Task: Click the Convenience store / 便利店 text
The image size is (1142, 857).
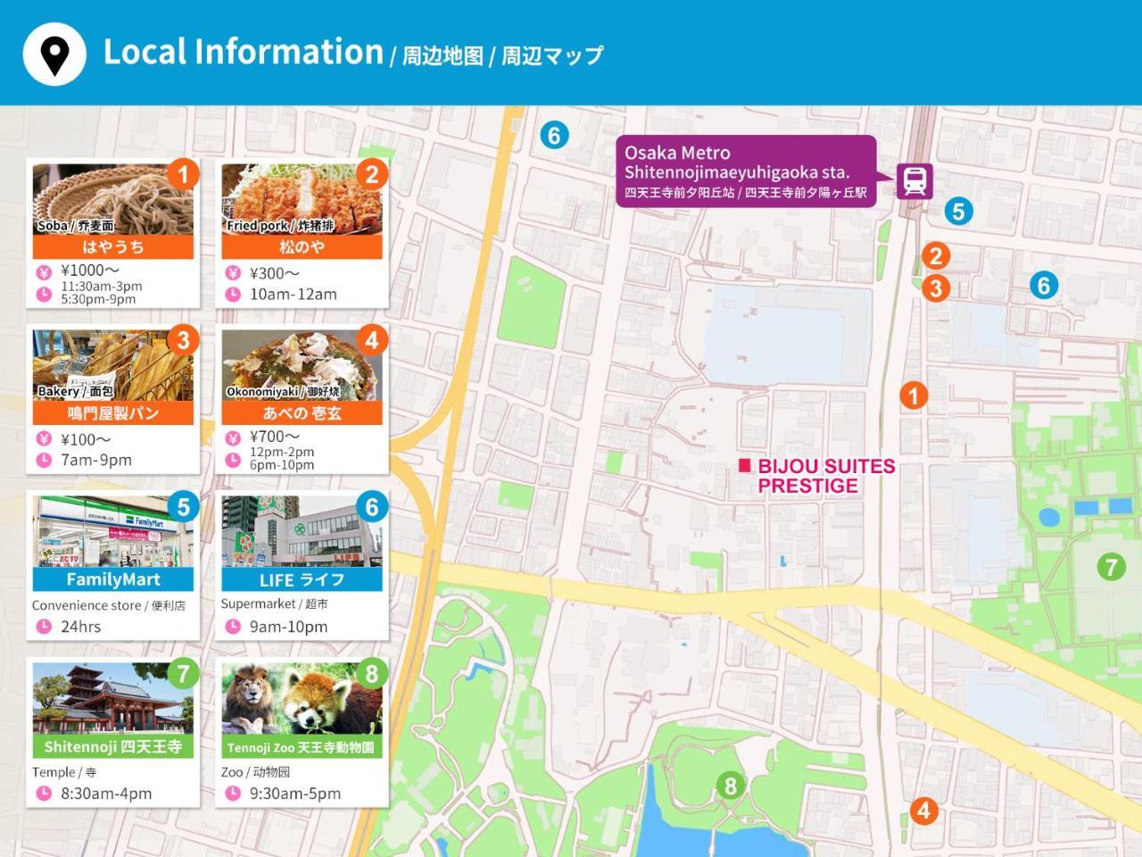Action: 109,605
